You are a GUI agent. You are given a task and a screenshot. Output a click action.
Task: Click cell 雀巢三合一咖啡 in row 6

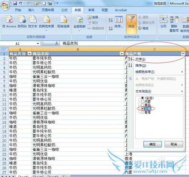(78, 77)
